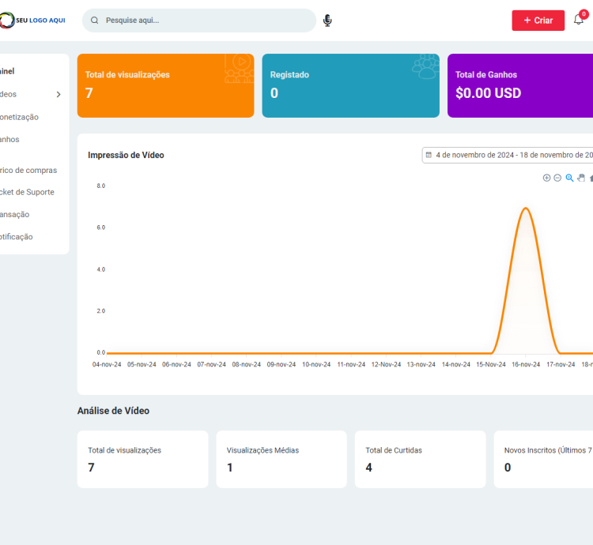Go to Ticket de Suporte in sidebar

[x=27, y=192]
